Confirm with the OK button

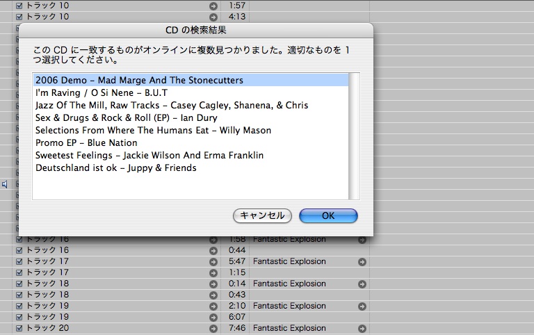pos(328,216)
